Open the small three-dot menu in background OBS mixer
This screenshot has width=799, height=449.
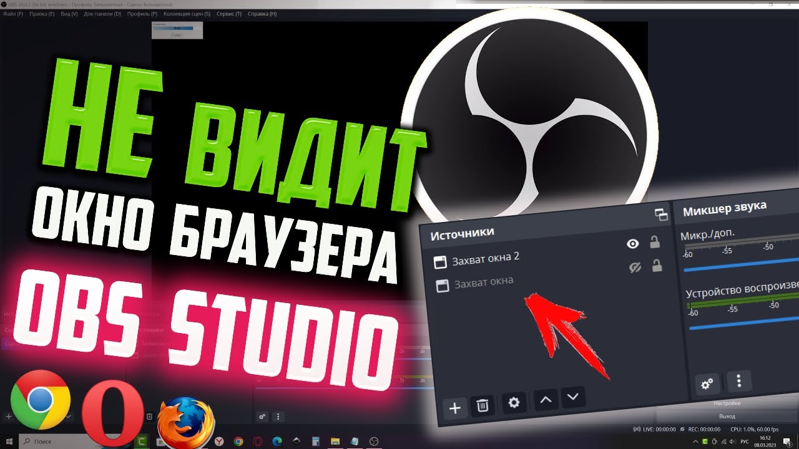[x=278, y=417]
